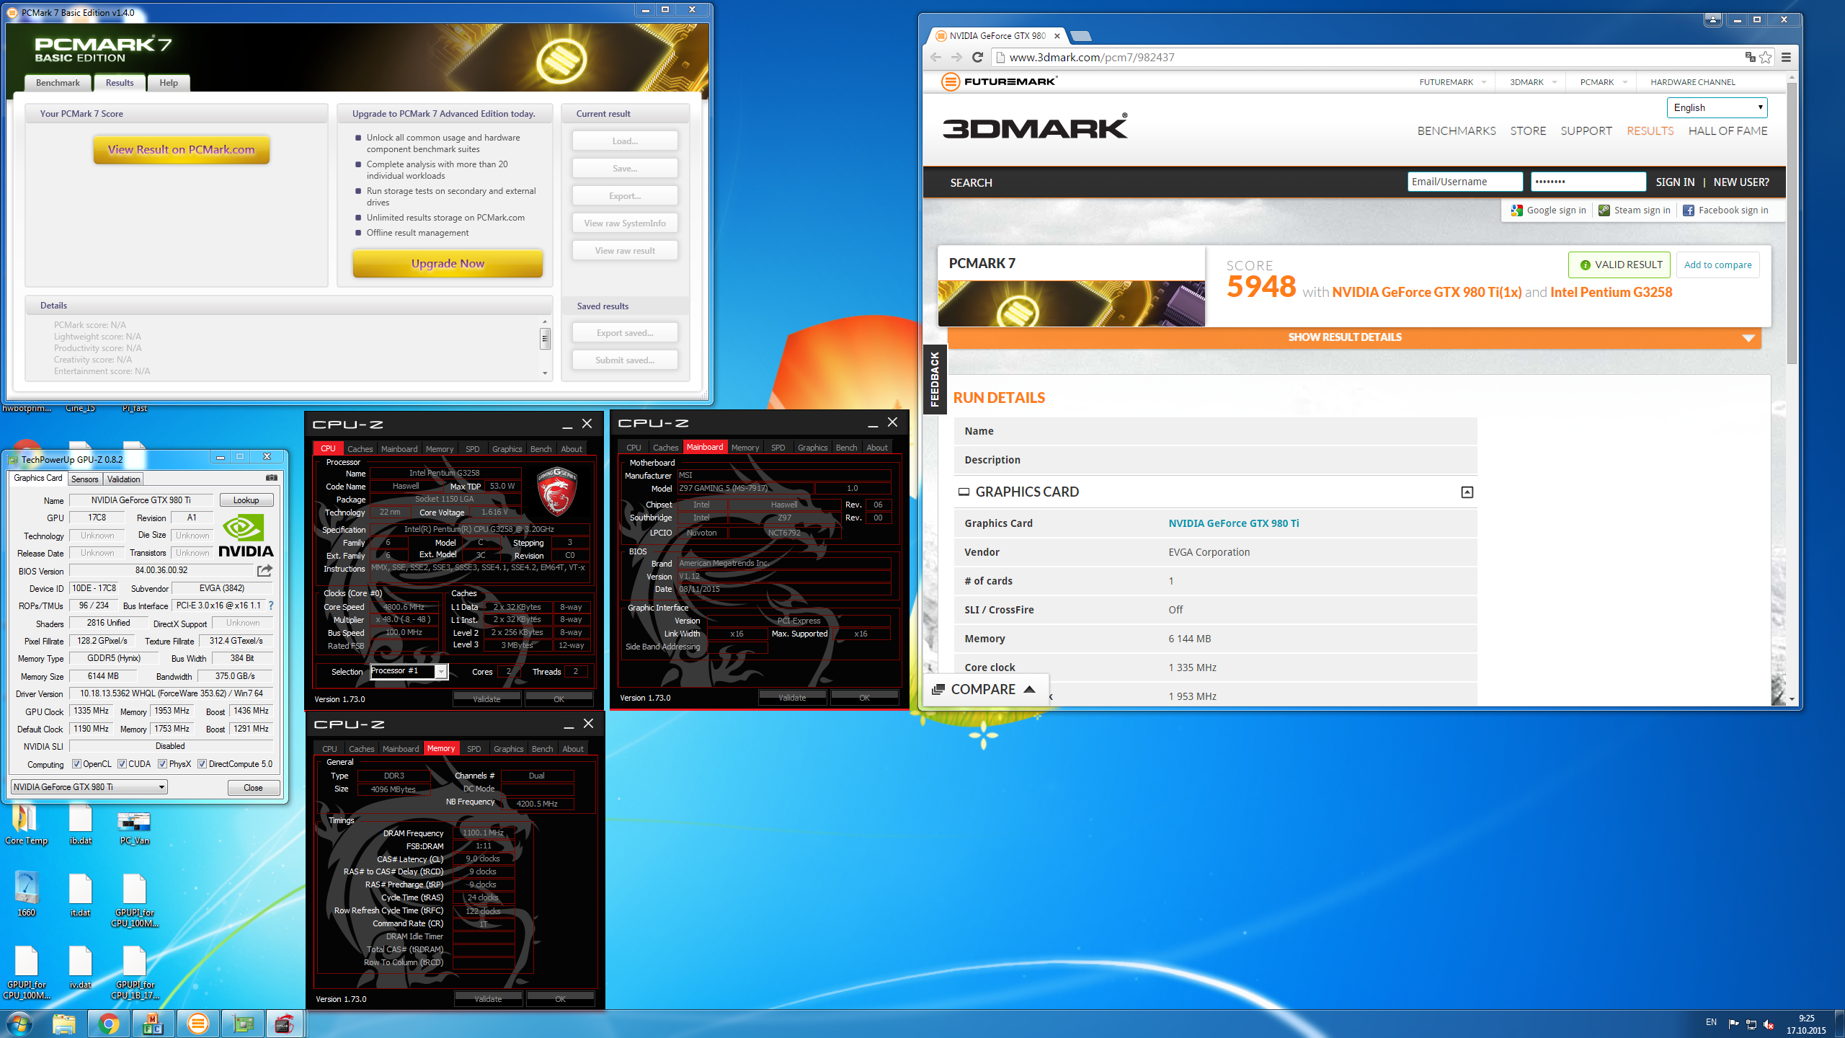The image size is (1845, 1038).
Task: Click the Bus Interface question mark icon
Action: click(271, 605)
